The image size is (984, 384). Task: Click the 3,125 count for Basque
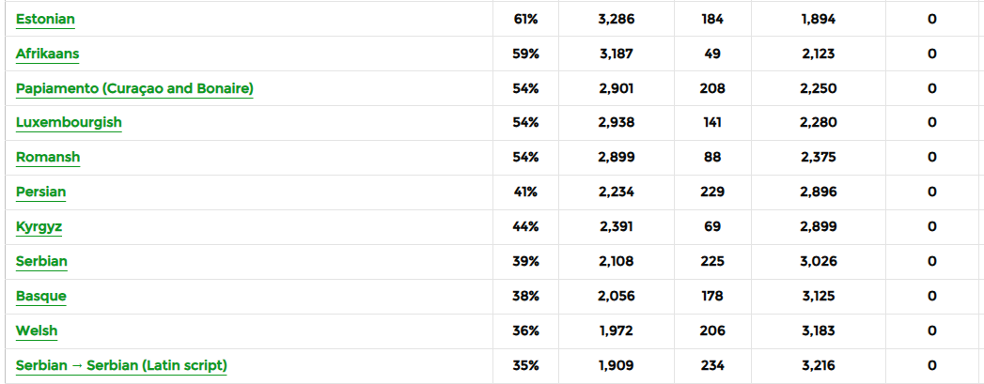pyautogui.click(x=819, y=297)
